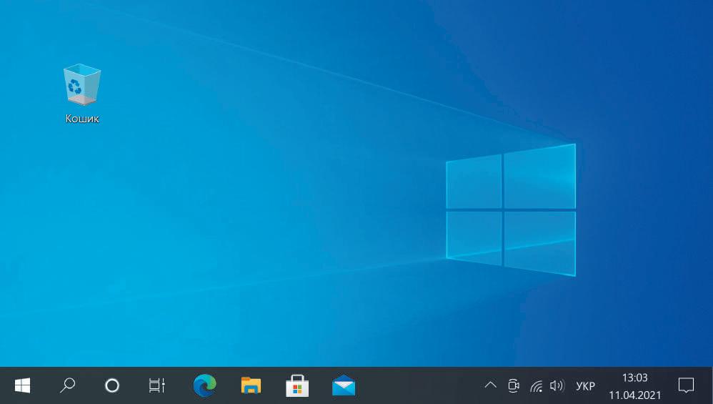The height and width of the screenshot is (404, 713).
Task: Launch Microsoft Edge from taskbar
Action: (x=204, y=386)
